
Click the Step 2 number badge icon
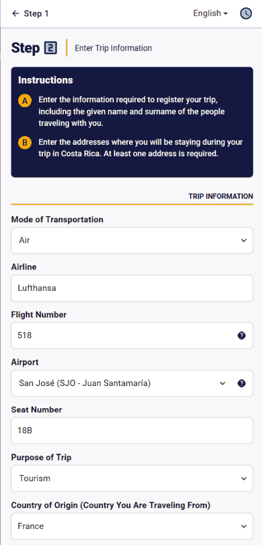click(50, 48)
